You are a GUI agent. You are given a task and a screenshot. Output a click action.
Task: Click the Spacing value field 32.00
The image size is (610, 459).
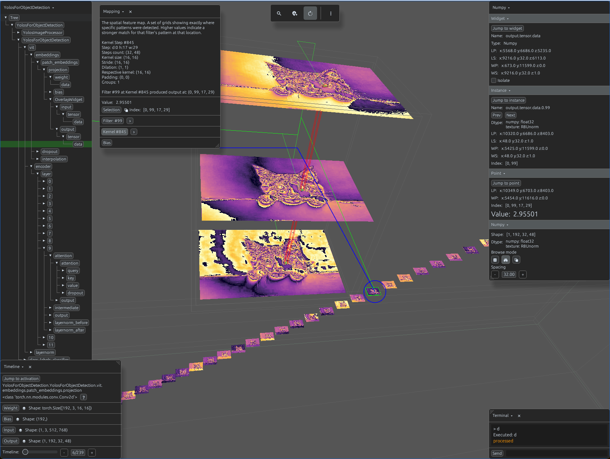509,274
